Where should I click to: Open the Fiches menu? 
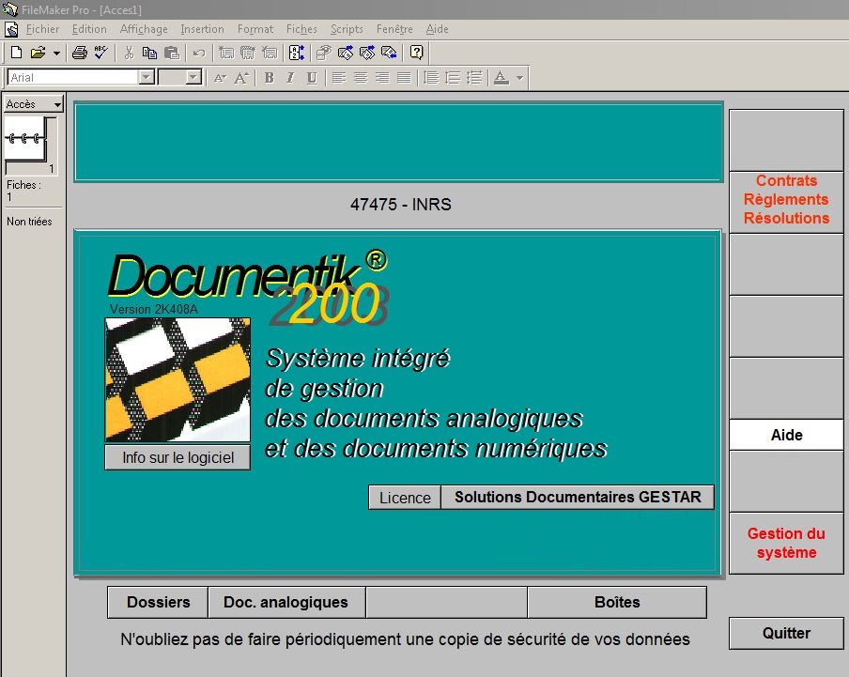click(301, 29)
